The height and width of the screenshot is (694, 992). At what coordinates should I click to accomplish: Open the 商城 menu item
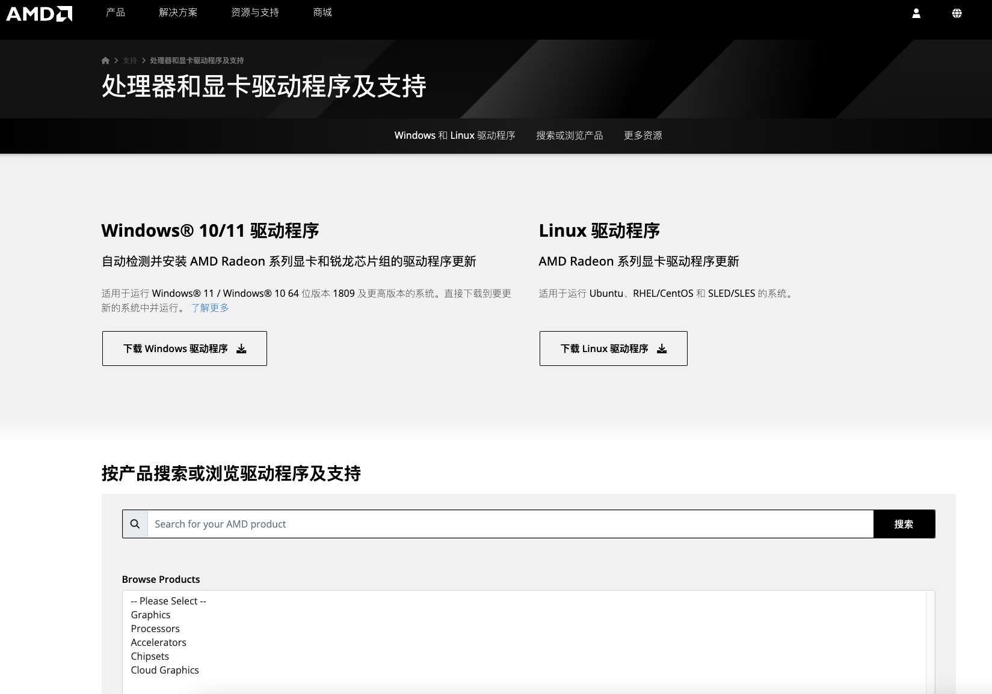[322, 13]
